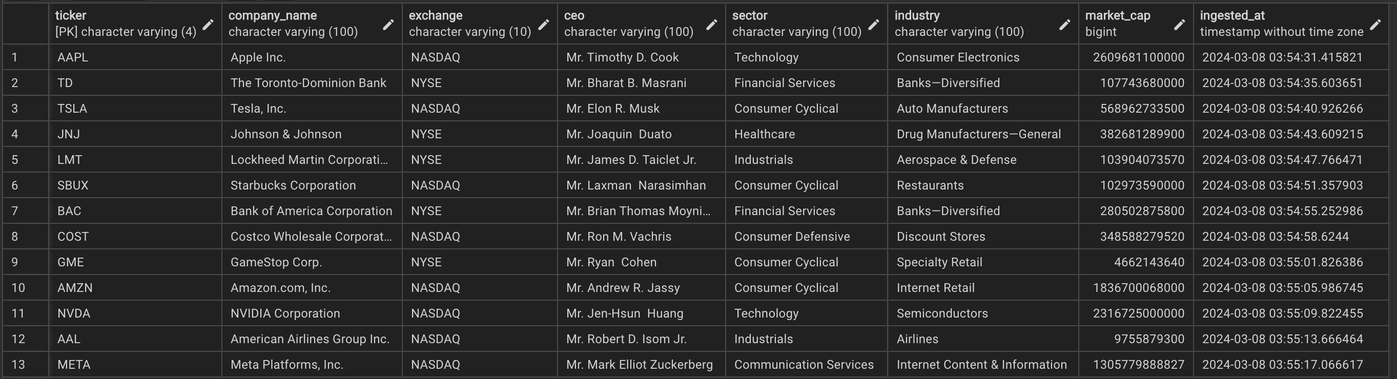The image size is (1397, 379).
Task: Click the edit pencil icon in ingested_at column
Action: tap(1375, 25)
